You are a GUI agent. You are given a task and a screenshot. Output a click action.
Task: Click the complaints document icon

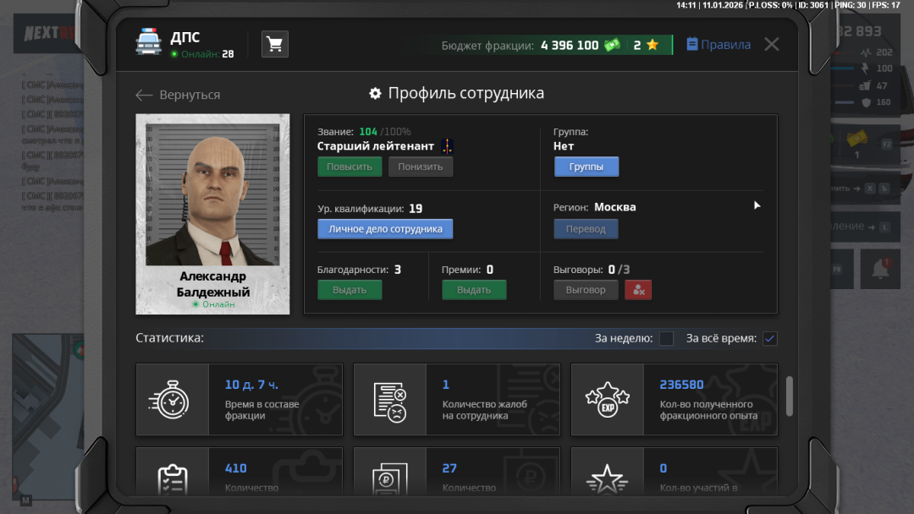[390, 399]
